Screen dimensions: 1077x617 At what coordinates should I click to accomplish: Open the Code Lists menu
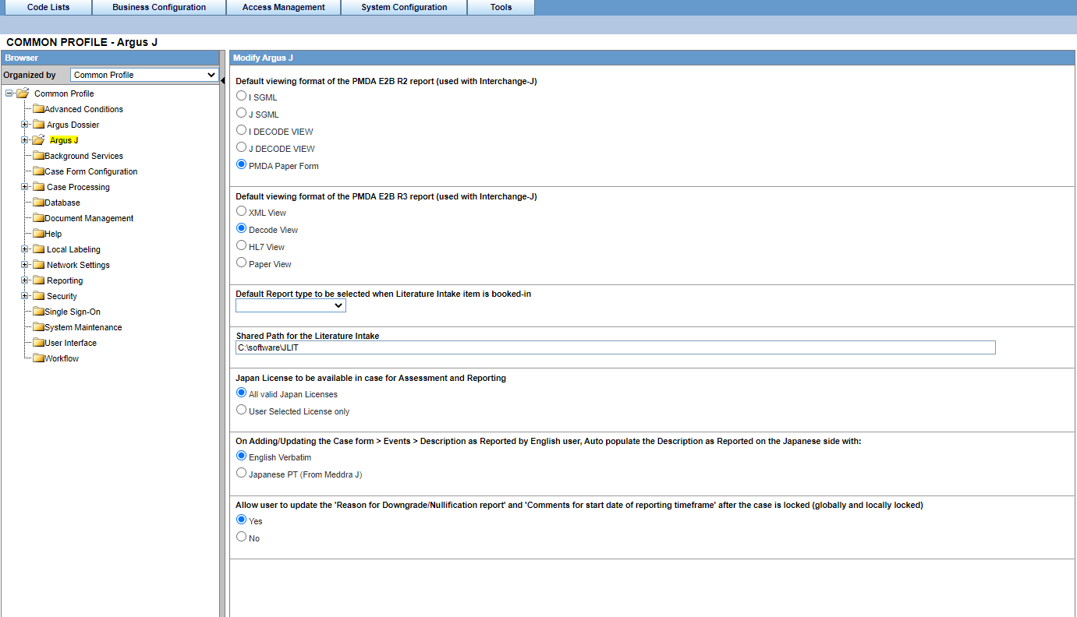[x=48, y=7]
